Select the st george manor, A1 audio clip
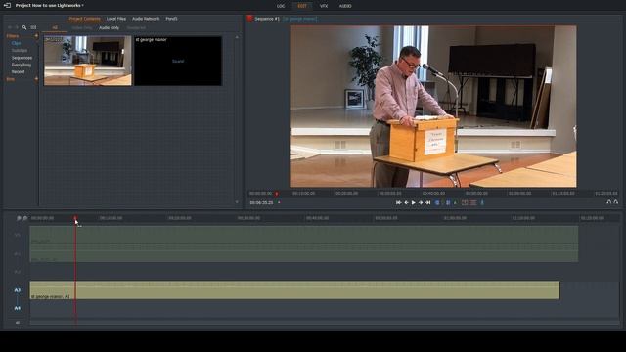Image resolution: width=626 pixels, height=352 pixels. tap(294, 290)
